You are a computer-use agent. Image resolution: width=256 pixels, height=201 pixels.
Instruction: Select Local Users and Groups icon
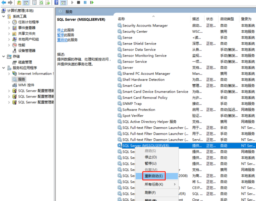coord(15,39)
